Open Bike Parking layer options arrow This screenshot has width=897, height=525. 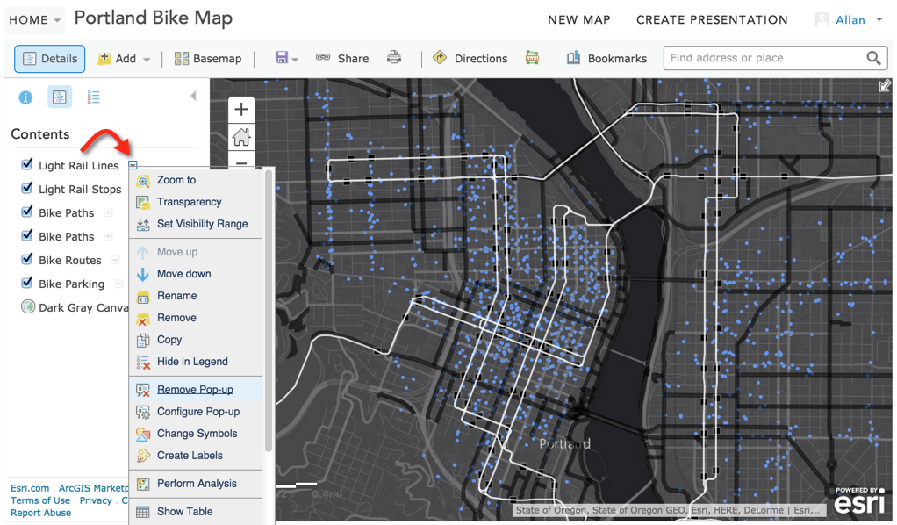click(118, 284)
